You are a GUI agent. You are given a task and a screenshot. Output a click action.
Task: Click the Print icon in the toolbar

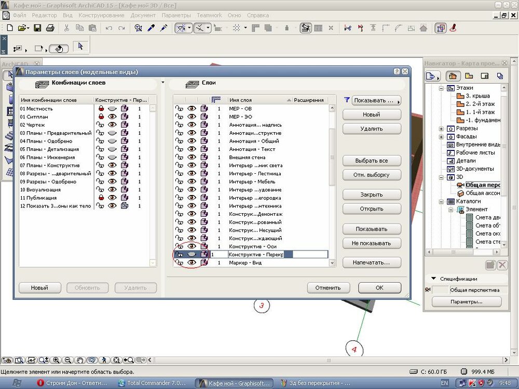point(50,28)
